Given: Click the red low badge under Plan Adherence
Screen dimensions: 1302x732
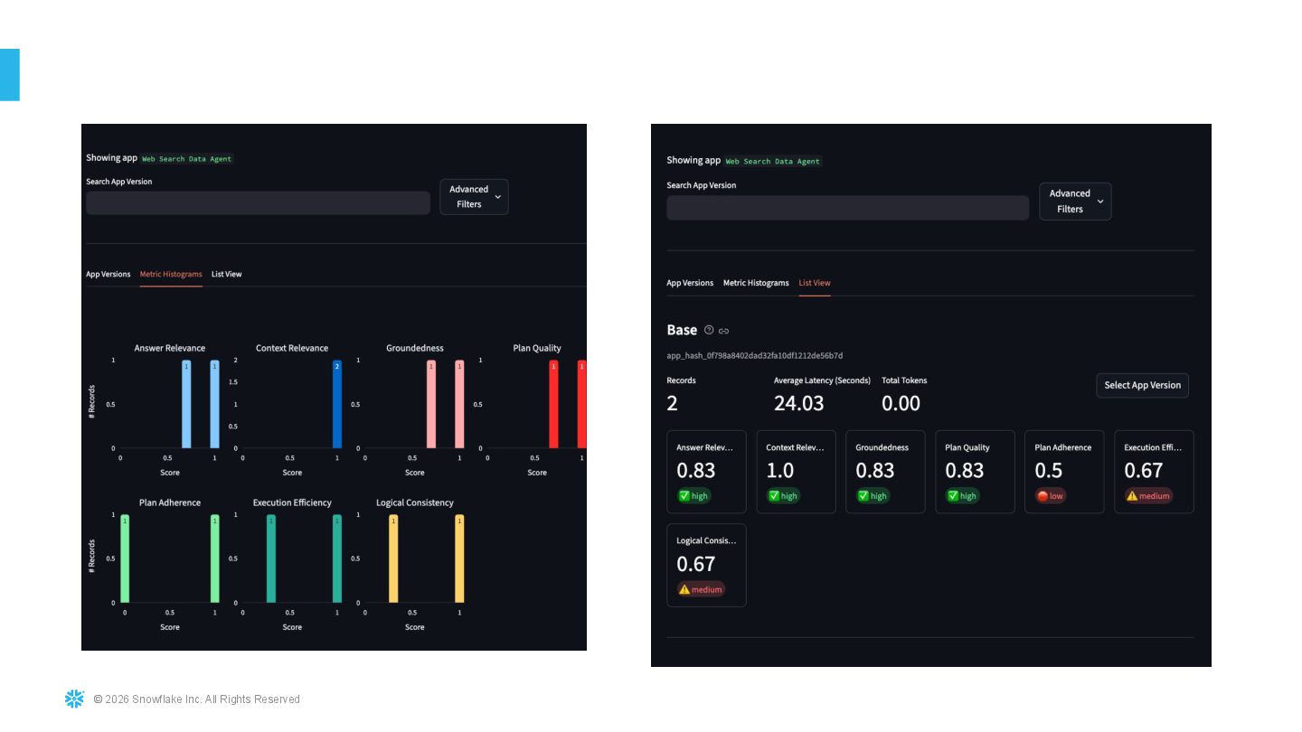Looking at the screenshot, I should (1051, 495).
